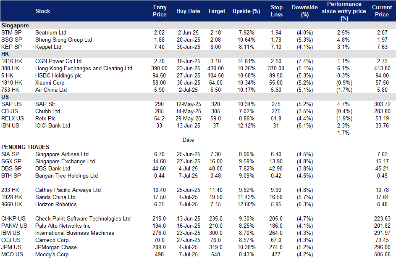Select the 505.06 current price cell
This screenshot has height=258, width=396.
point(382,255)
